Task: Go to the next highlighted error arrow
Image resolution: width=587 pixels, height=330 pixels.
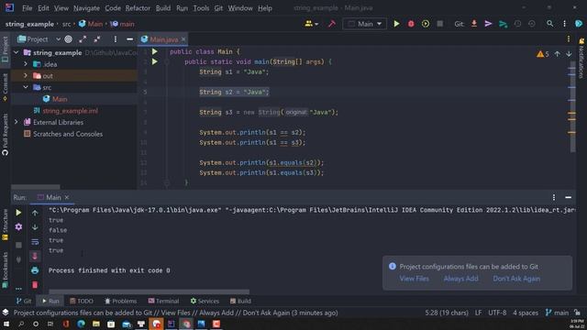Action: (569, 54)
